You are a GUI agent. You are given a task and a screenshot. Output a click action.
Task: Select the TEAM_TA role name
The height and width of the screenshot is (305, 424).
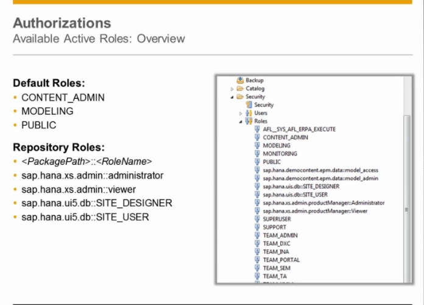coord(275,276)
